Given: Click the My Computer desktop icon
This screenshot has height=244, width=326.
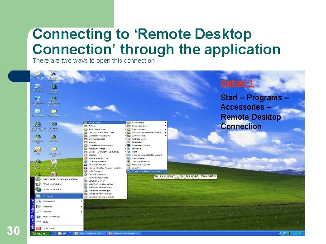Looking at the screenshot, I should coord(38,88).
